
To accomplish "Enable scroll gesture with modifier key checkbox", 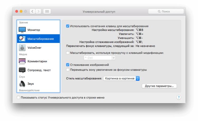I will coord(68,53).
